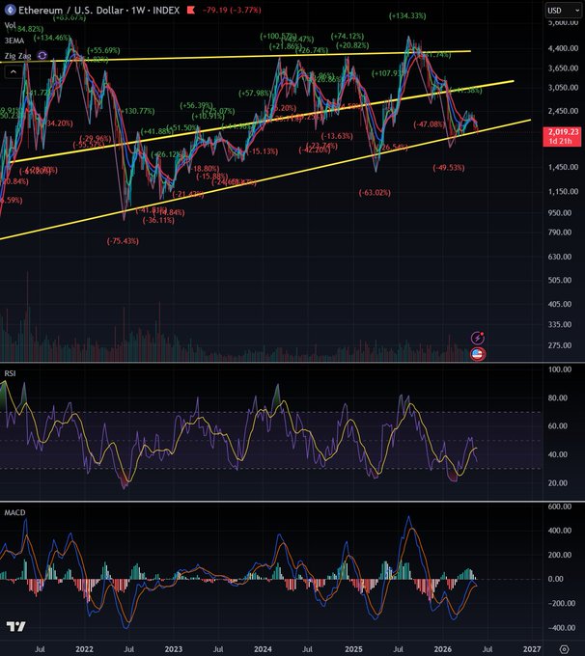Open the purple lightning bolt events icon

point(478,338)
